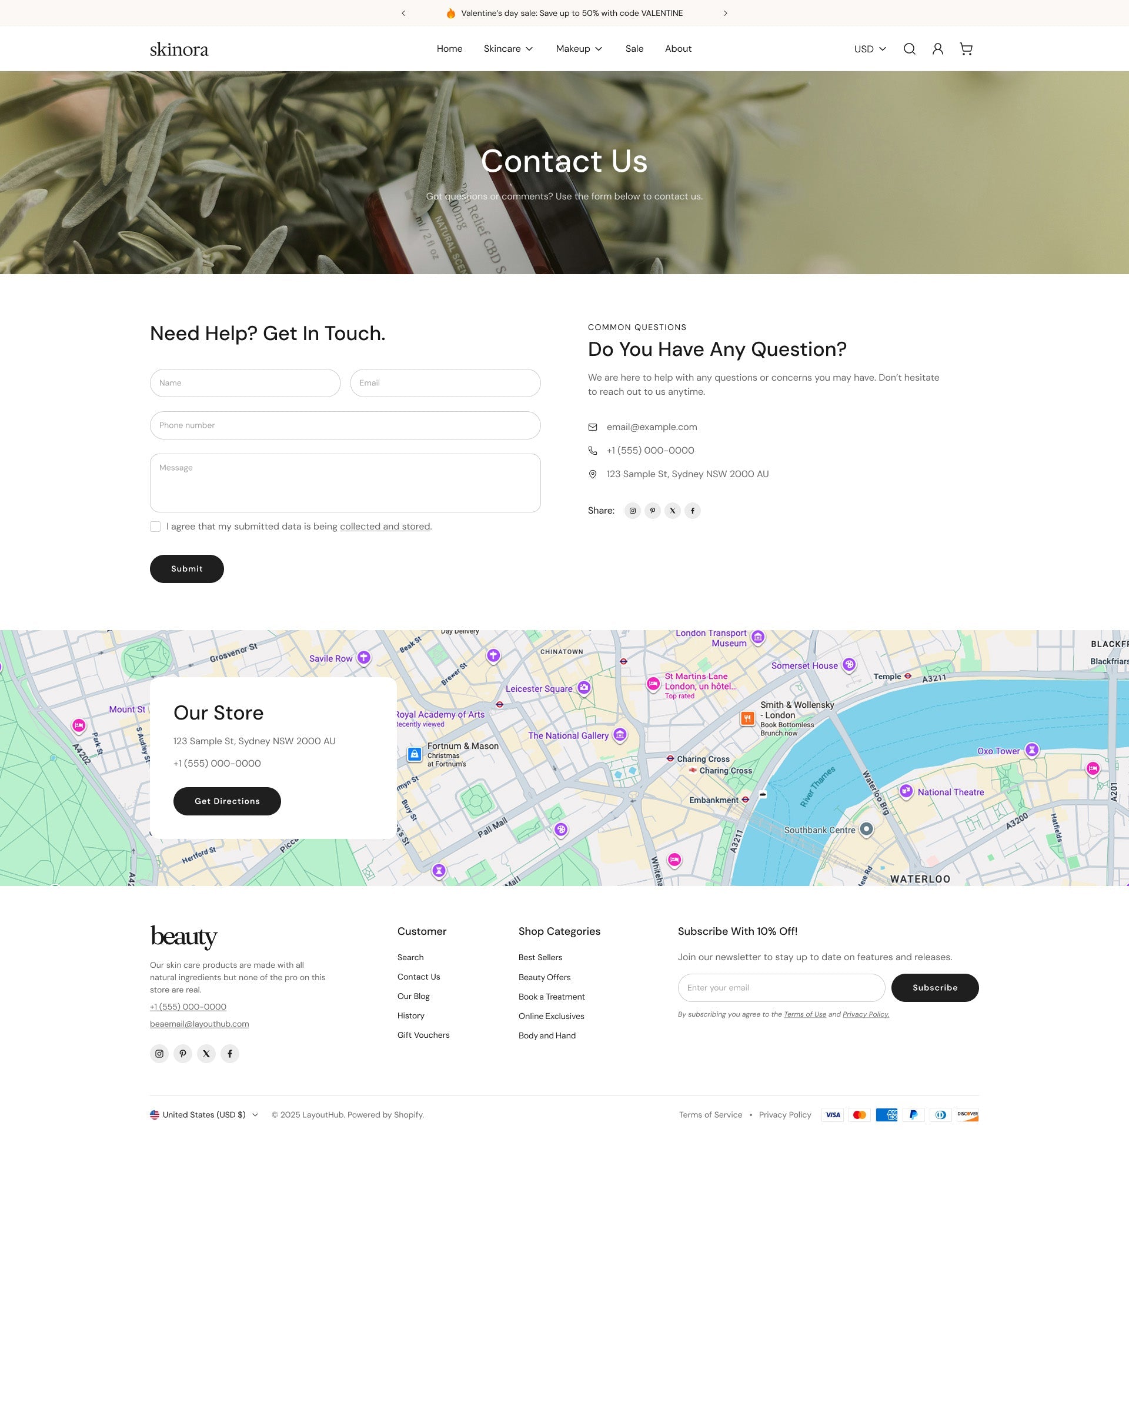
Task: Click the American Express payment icon
Action: [x=887, y=1115]
